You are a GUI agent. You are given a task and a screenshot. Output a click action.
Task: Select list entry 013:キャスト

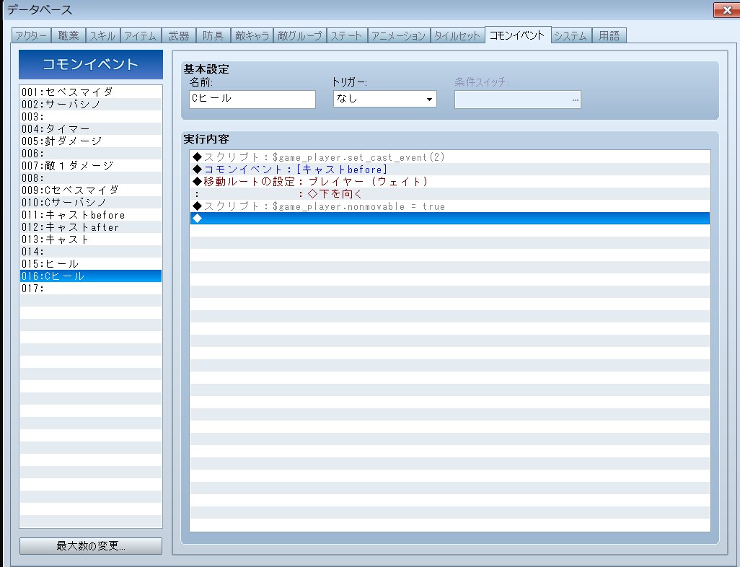tap(91, 239)
